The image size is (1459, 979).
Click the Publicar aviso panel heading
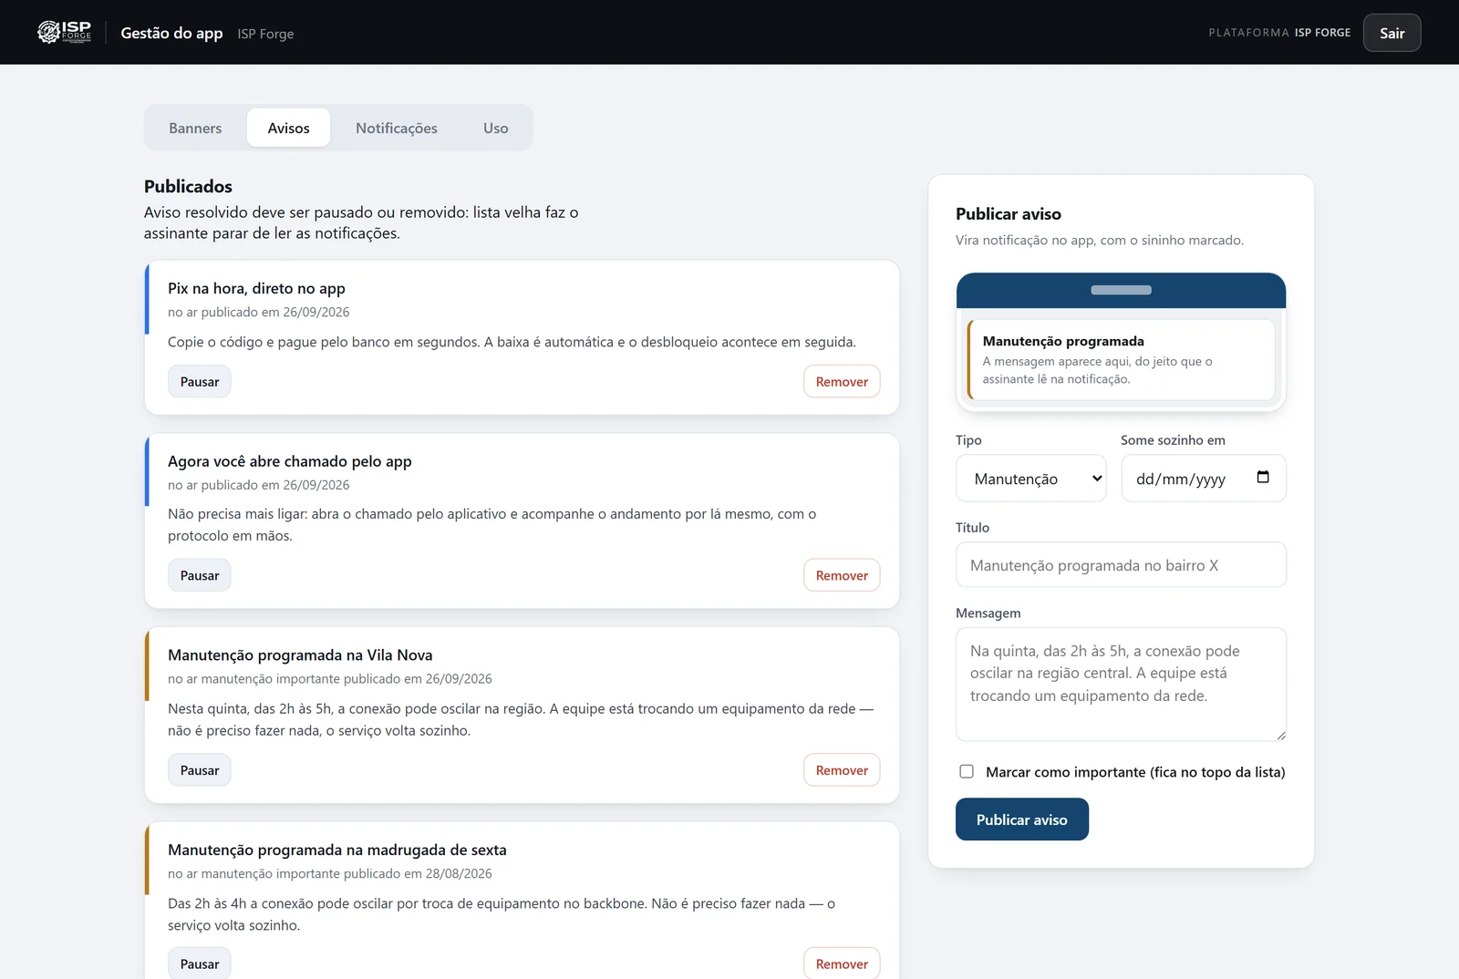pyautogui.click(x=1009, y=214)
